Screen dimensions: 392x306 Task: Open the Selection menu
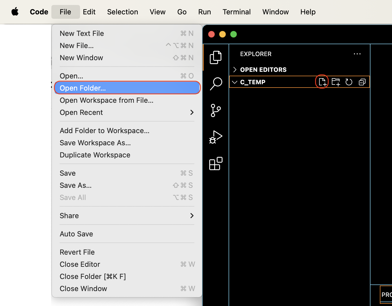[x=123, y=12]
